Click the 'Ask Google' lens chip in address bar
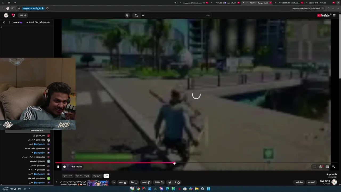 tap(33, 8)
